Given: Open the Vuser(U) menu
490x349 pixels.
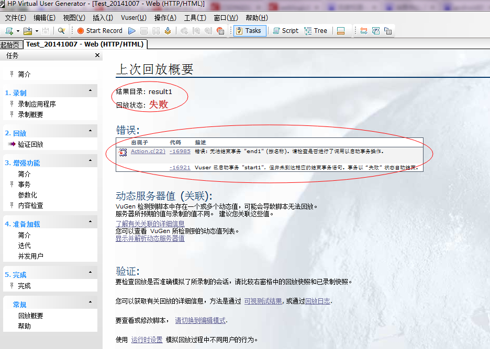Looking at the screenshot, I should pyautogui.click(x=133, y=18).
